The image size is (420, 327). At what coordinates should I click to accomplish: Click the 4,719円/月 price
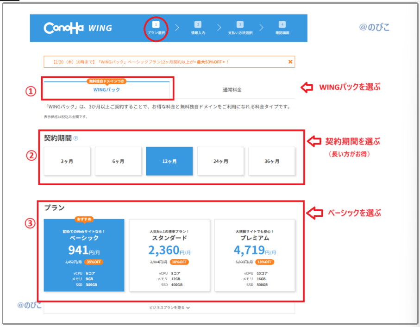255,250
